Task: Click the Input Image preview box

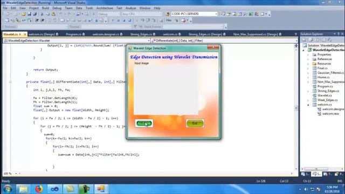Action: point(166,90)
